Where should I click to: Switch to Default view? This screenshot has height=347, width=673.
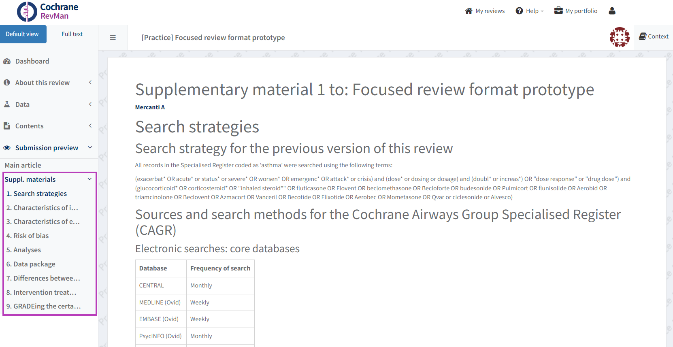pyautogui.click(x=23, y=34)
